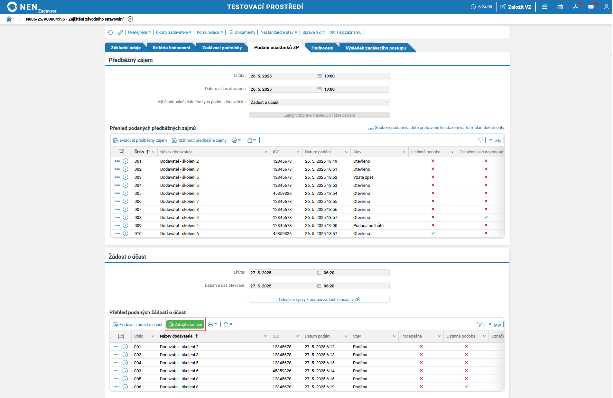Click the refresh icon in record toolbar
The width and height of the screenshot is (613, 398).
tap(110, 32)
